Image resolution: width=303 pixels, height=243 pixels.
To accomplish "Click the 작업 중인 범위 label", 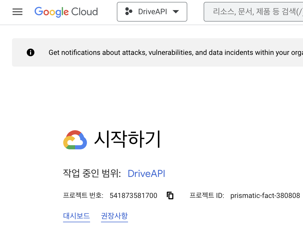I will pos(92,173).
